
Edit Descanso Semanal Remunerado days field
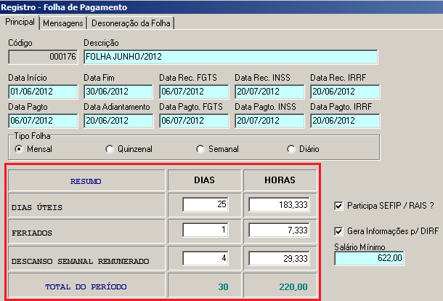[x=206, y=258]
